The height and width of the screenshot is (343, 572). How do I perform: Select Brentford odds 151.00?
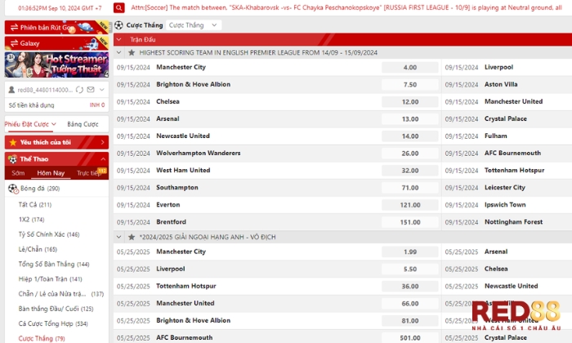click(x=410, y=222)
